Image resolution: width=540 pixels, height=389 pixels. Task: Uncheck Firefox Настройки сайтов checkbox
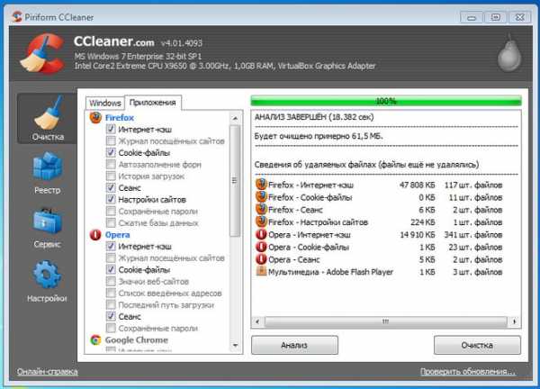111,200
